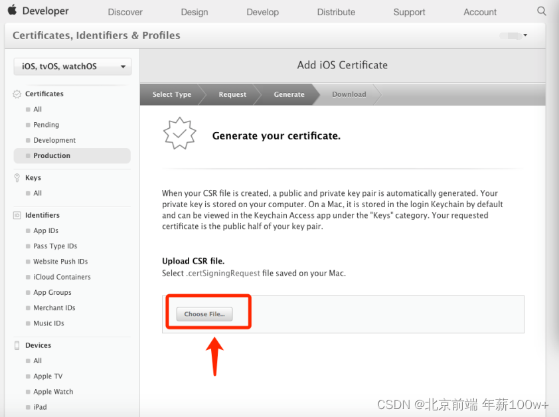Click the Keys section heading

[33, 178]
